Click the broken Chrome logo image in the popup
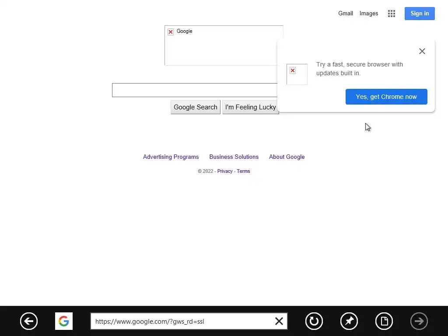The width and height of the screenshot is (448, 336). pyautogui.click(x=297, y=74)
